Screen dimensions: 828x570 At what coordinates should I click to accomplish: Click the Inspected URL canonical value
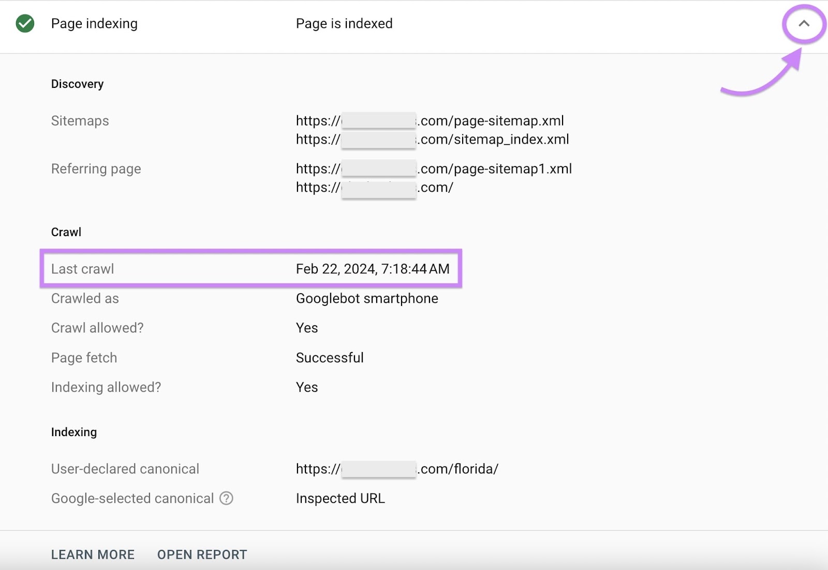pos(340,499)
